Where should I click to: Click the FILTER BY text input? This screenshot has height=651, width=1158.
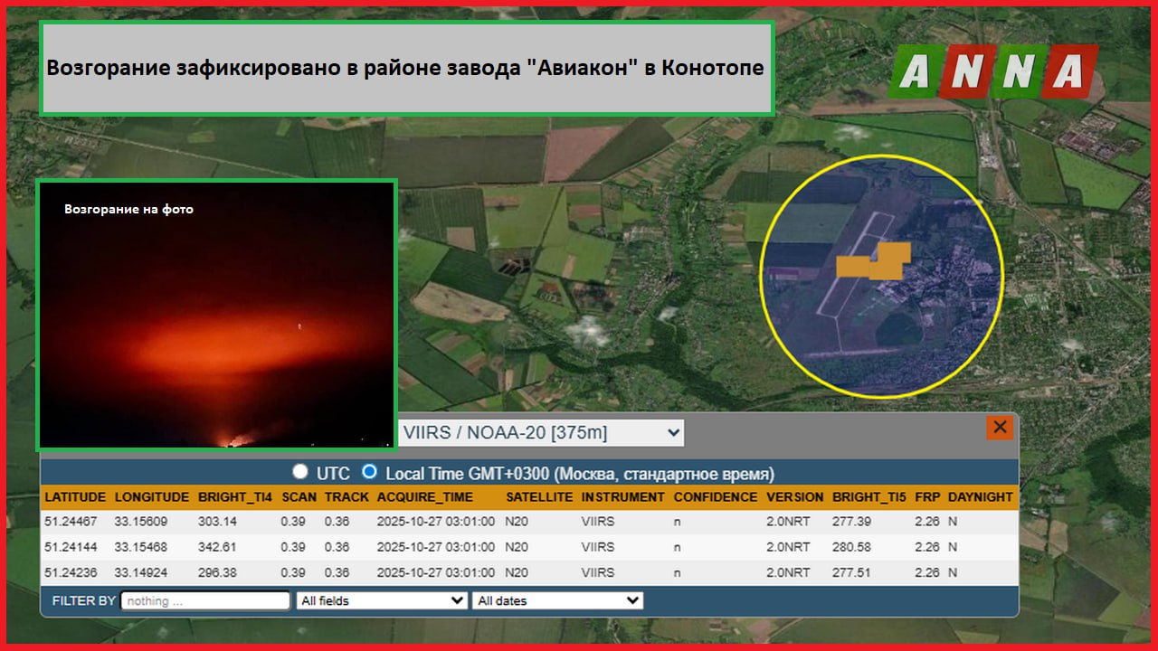[x=205, y=600]
